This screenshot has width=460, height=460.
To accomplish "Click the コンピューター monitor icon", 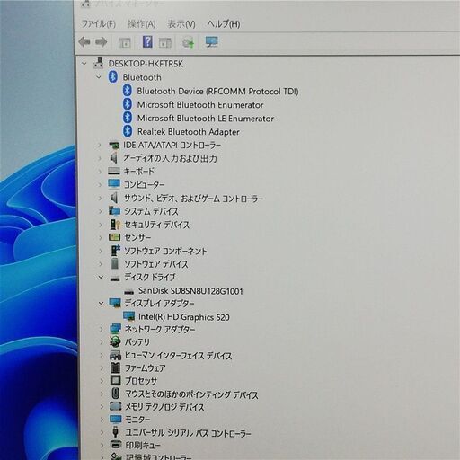I will [114, 184].
